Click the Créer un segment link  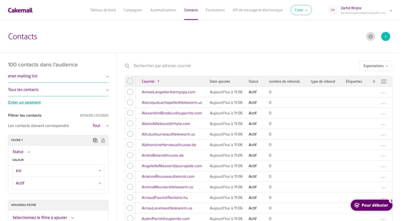pos(24,102)
